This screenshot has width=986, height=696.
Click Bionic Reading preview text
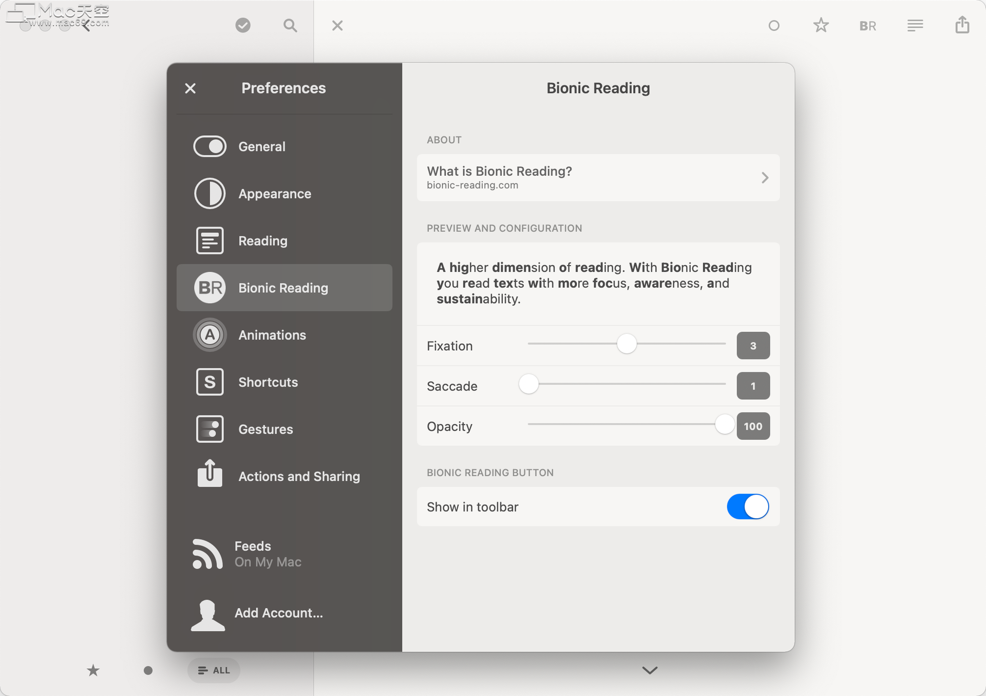[x=594, y=283]
